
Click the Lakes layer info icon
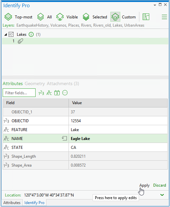pyautogui.click(x=31, y=34)
